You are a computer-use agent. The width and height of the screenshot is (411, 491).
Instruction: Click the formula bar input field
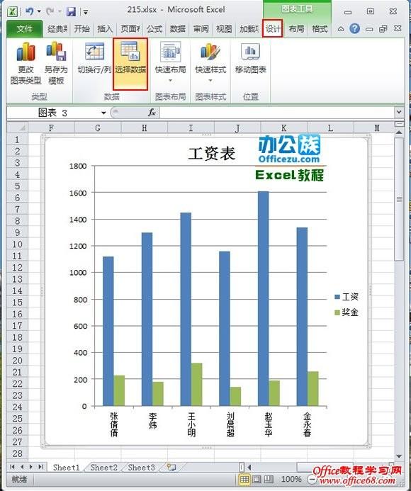(276, 113)
